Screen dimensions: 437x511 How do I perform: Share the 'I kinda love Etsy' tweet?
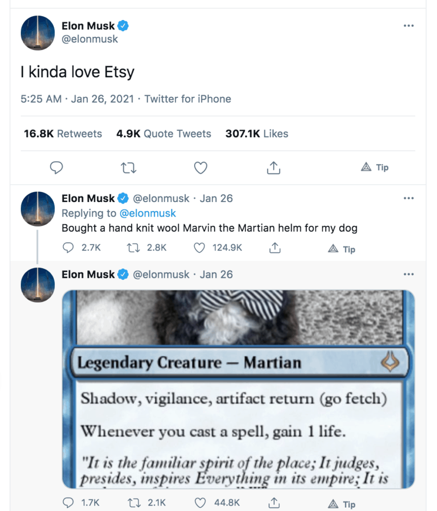(273, 168)
